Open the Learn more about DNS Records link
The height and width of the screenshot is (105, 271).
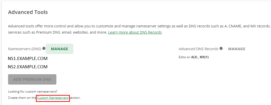click(135, 32)
